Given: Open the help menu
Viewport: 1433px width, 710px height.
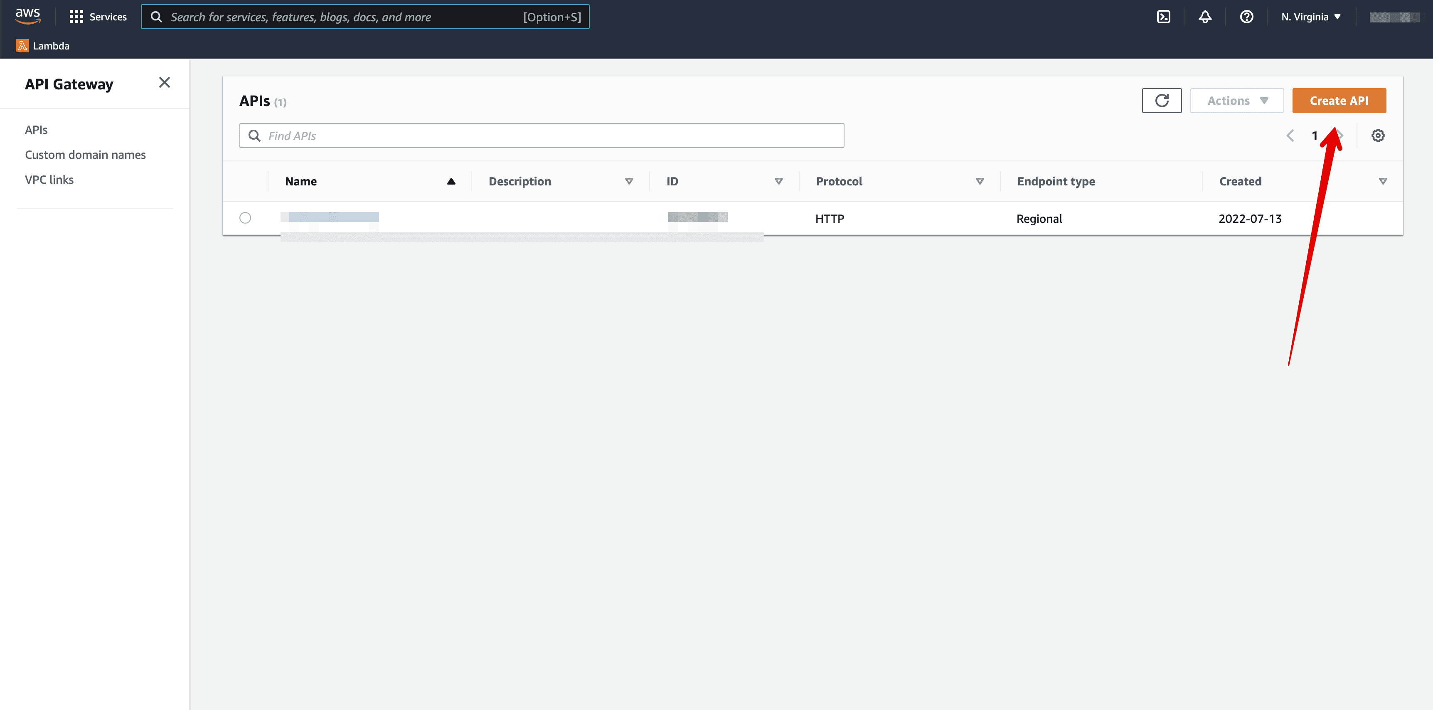Looking at the screenshot, I should pyautogui.click(x=1246, y=17).
